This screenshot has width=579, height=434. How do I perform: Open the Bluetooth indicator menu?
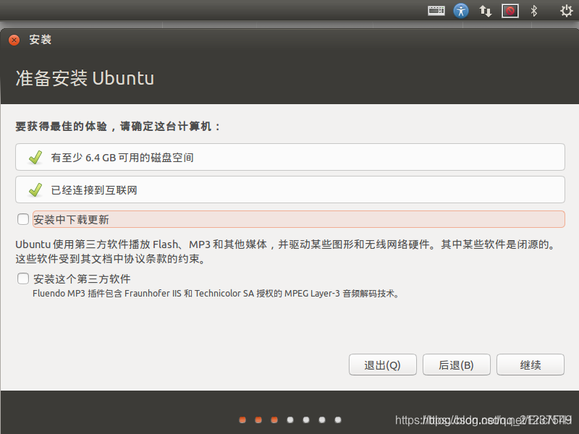[534, 11]
